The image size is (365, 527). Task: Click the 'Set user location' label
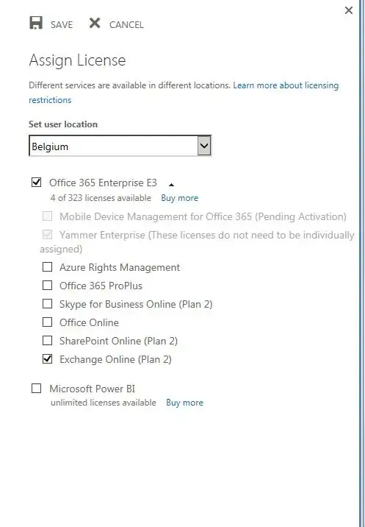[x=63, y=124]
